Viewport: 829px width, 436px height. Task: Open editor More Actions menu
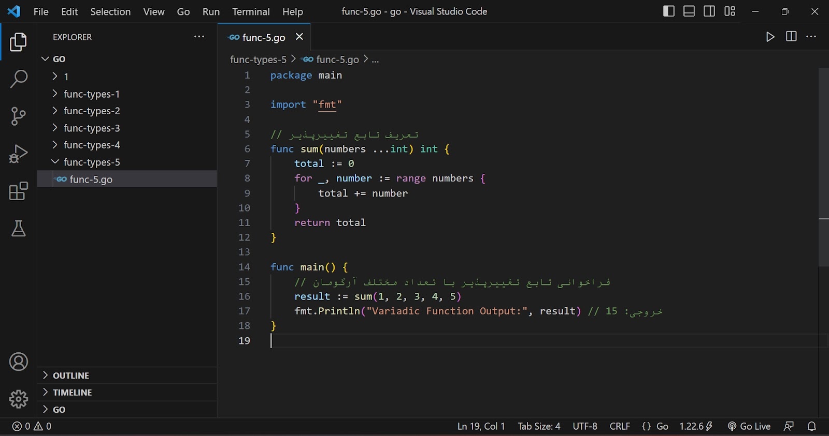(x=811, y=36)
